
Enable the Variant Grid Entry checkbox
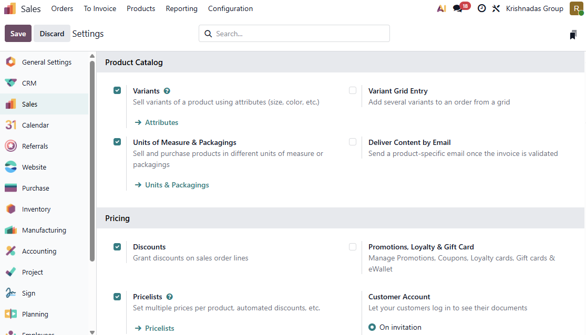coord(353,90)
